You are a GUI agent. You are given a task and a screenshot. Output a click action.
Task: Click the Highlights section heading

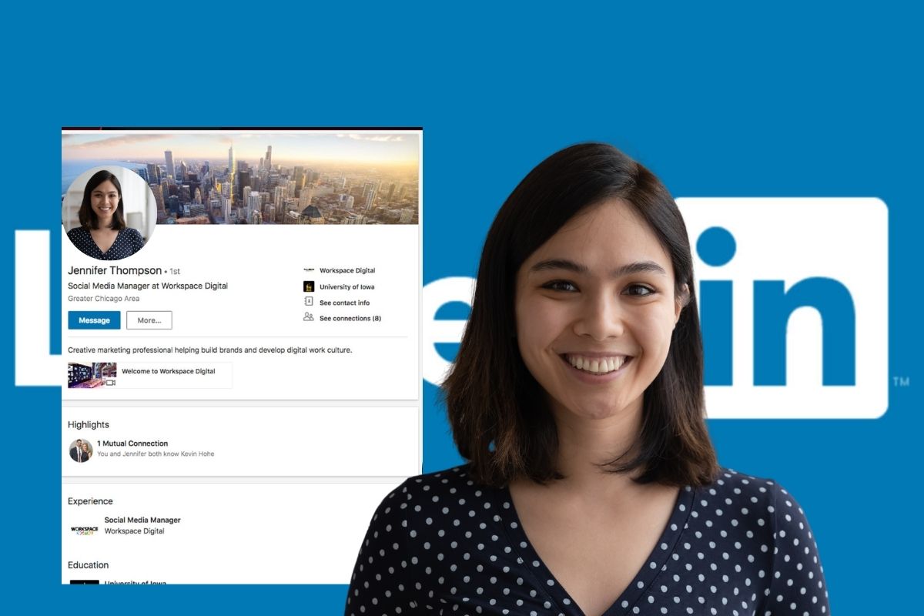(x=89, y=425)
